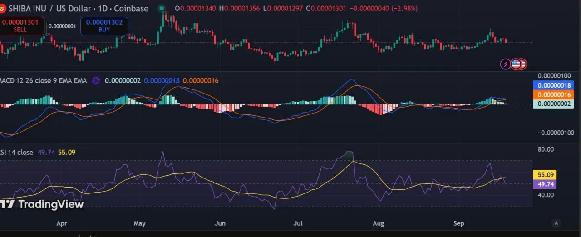Click the BUY 0.00001302 button
The height and width of the screenshot is (237, 581).
coord(104,25)
